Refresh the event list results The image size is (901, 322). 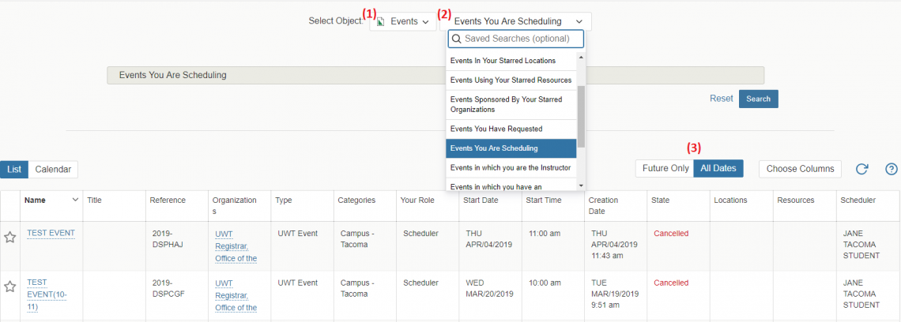coord(861,169)
